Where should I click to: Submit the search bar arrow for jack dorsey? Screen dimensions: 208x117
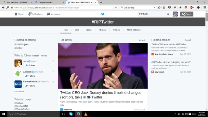(154, 7)
